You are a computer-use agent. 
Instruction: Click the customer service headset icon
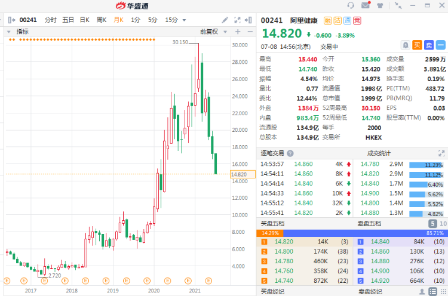[x=351, y=5]
